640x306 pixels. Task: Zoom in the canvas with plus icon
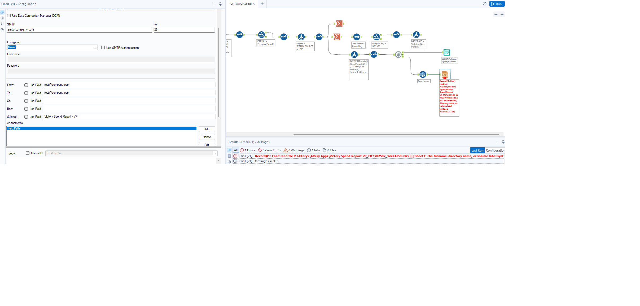502,15
